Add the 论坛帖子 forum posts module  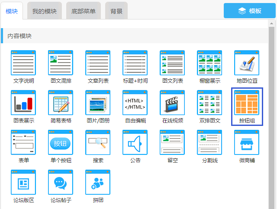click(61, 182)
